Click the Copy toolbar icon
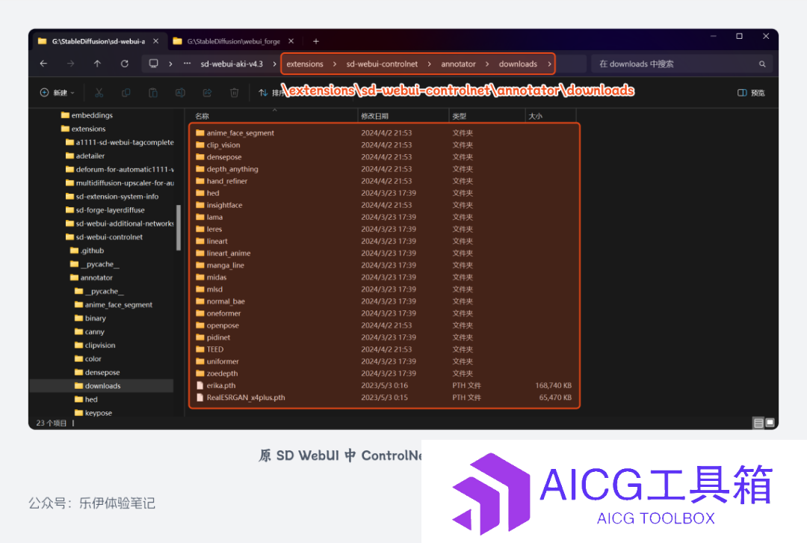The image size is (807, 543). [126, 93]
